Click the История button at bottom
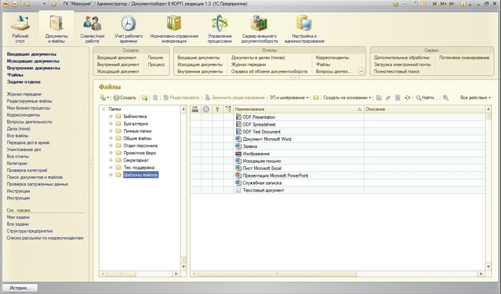This screenshot has width=501, height=294. 19,288
